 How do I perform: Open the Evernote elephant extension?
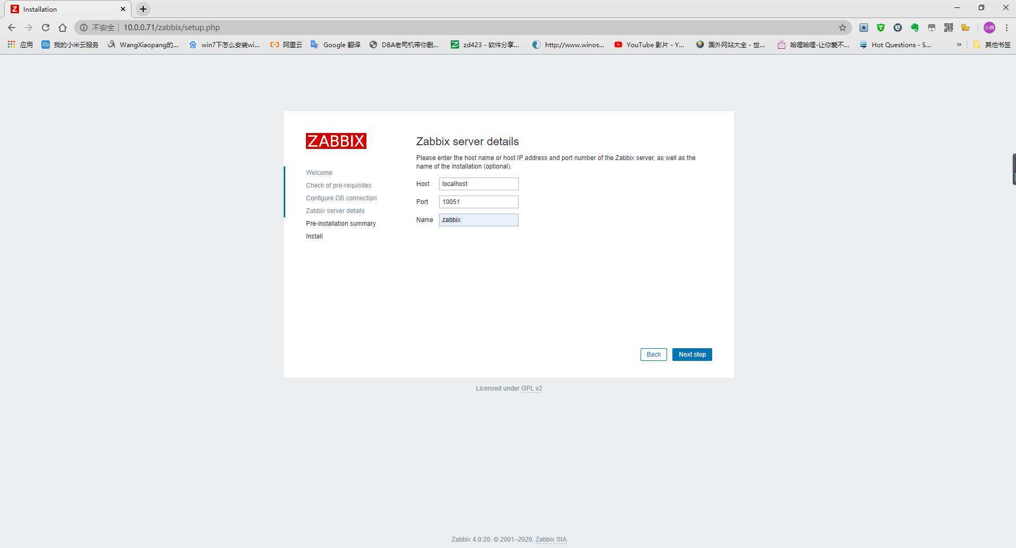915,28
